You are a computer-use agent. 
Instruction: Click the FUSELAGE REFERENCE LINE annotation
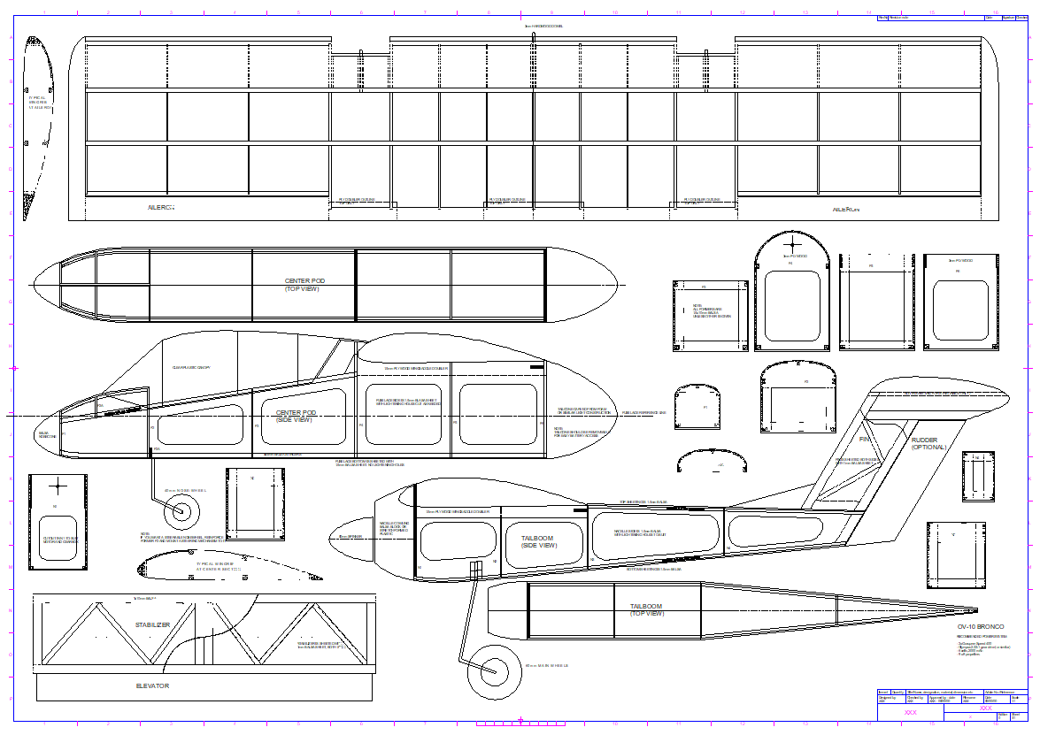click(x=644, y=413)
